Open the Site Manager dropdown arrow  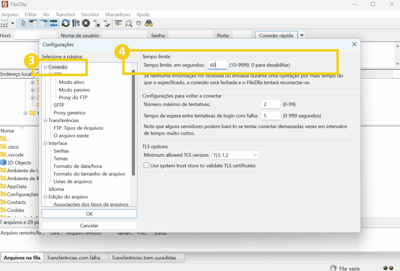click(12, 24)
